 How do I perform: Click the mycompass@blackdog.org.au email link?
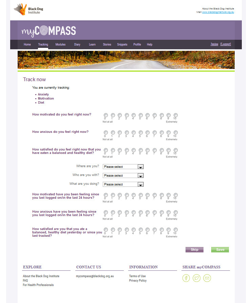click(x=95, y=276)
